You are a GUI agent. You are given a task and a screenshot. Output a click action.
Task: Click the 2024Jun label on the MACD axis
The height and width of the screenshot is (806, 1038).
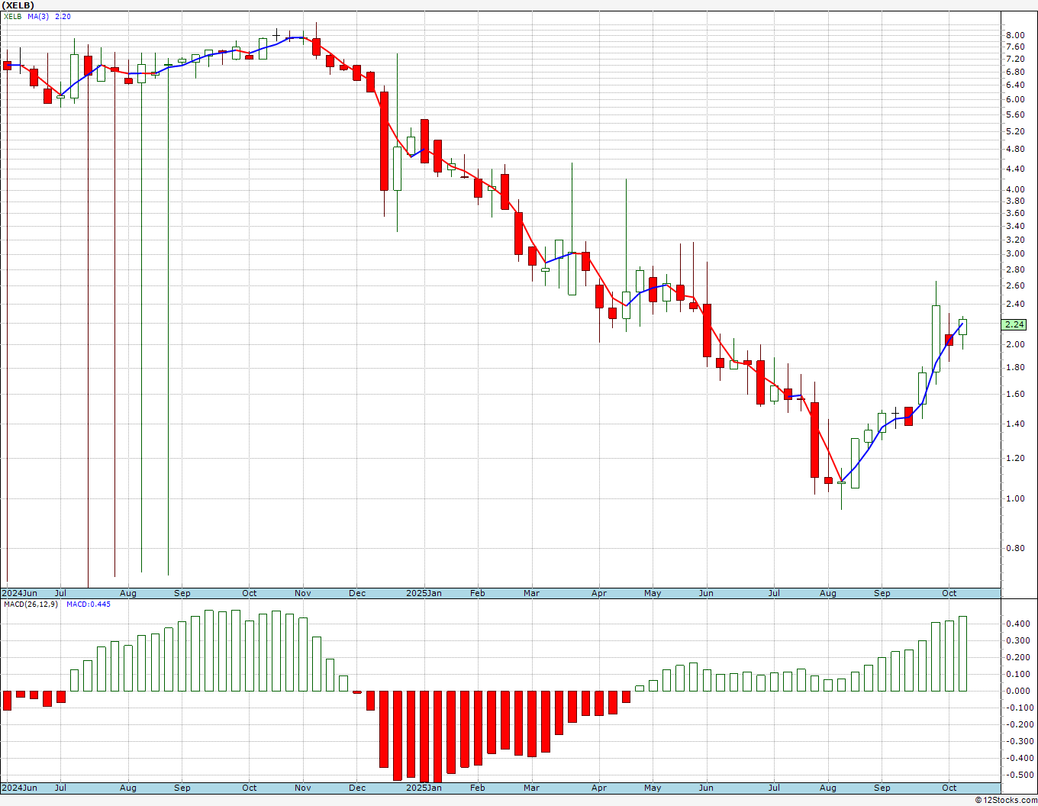coord(19,788)
